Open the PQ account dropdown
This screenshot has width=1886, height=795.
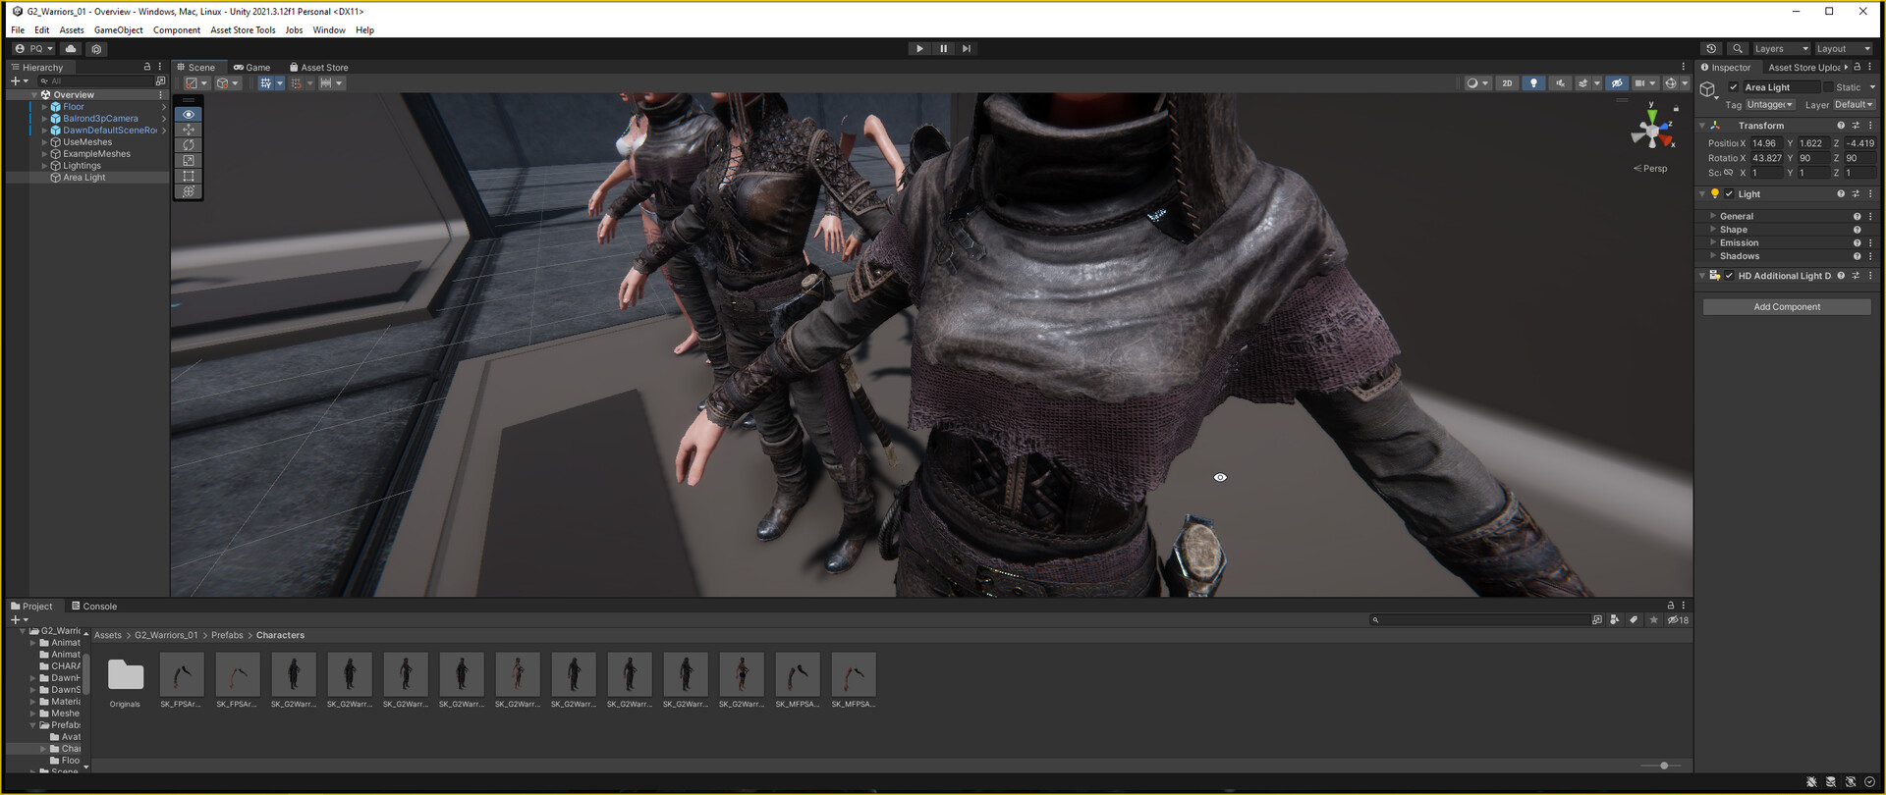tap(34, 48)
